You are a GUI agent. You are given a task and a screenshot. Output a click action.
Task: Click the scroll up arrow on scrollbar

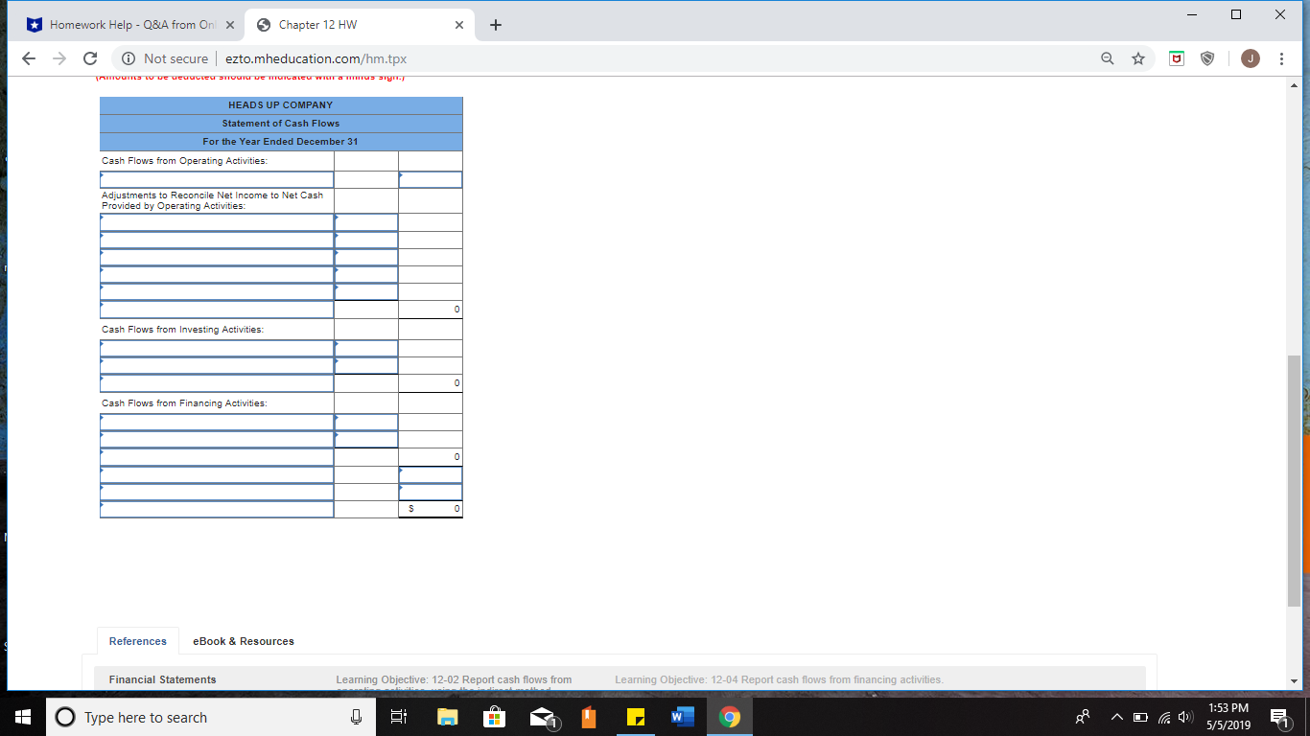click(x=1294, y=86)
